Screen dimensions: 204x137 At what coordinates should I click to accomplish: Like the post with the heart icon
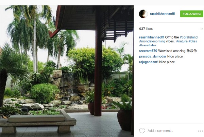pyautogui.click(x=142, y=131)
